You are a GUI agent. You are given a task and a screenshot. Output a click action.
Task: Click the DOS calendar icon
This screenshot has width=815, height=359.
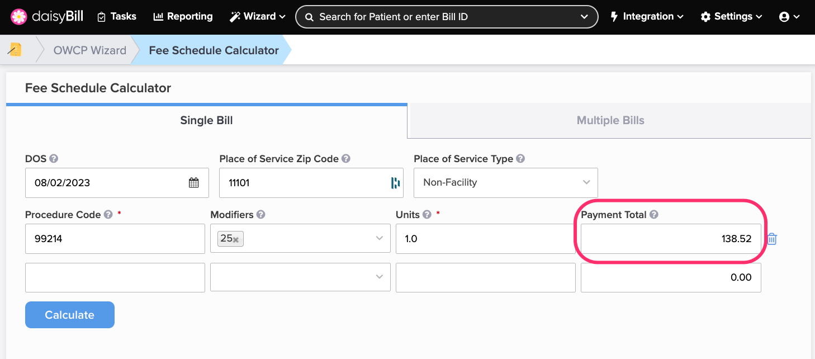(x=193, y=183)
